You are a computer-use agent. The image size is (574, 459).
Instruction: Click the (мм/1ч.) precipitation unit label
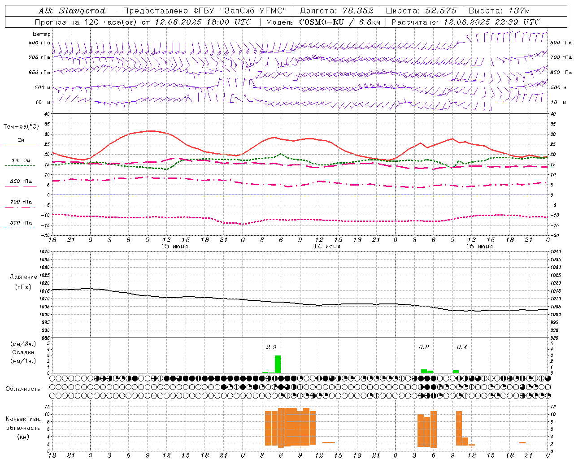click(x=23, y=361)
